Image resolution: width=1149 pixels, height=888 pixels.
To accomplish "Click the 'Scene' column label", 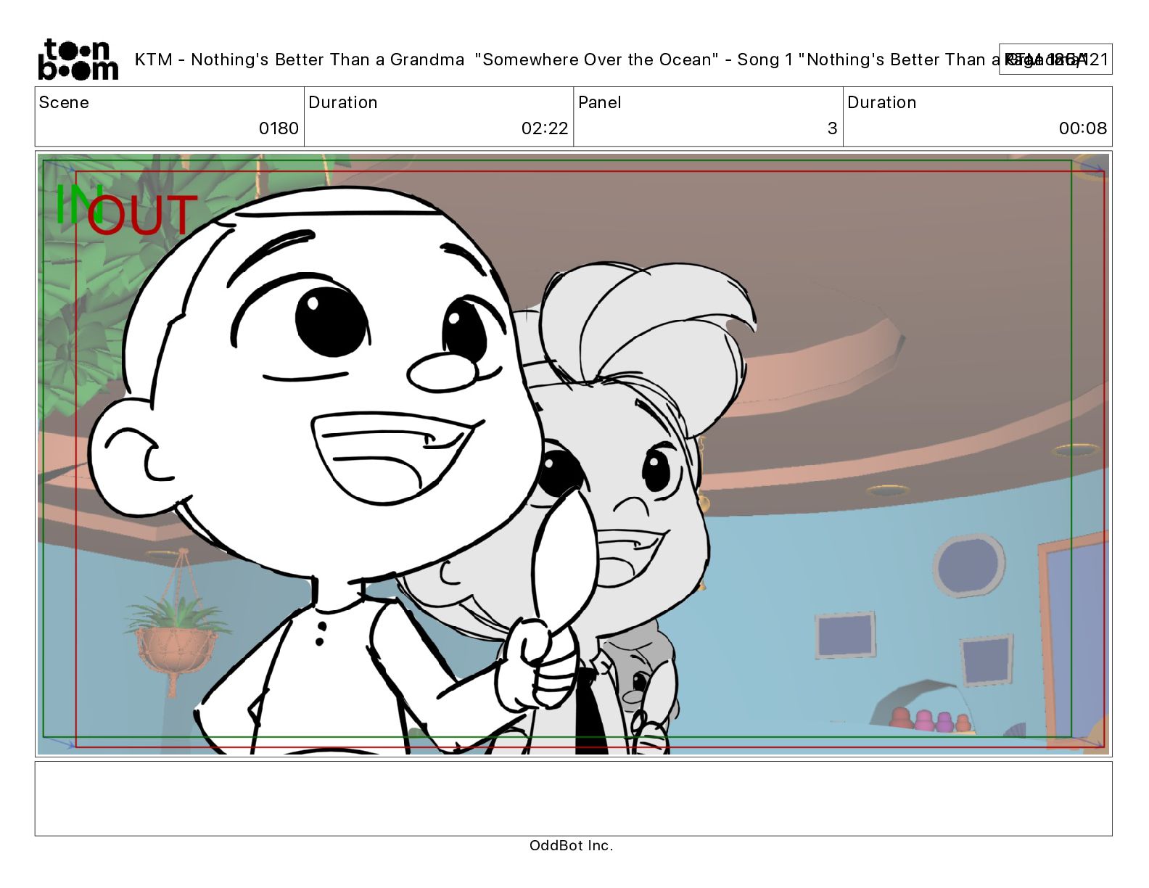I will [x=64, y=102].
